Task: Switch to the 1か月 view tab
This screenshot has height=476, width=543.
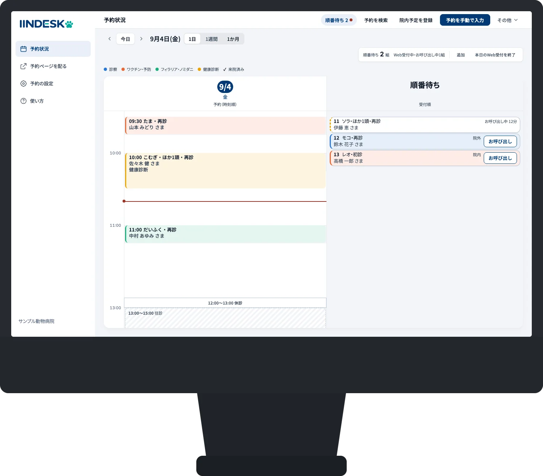Action: [x=233, y=39]
